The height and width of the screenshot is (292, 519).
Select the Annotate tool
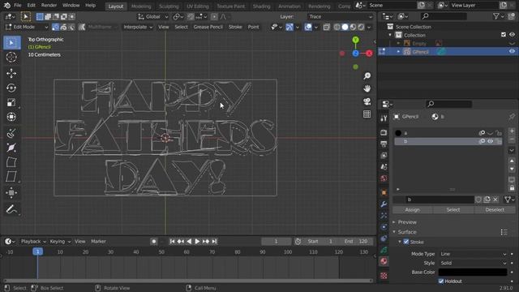click(11, 209)
